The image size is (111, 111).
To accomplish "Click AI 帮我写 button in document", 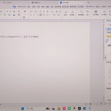I will pos(33,37).
